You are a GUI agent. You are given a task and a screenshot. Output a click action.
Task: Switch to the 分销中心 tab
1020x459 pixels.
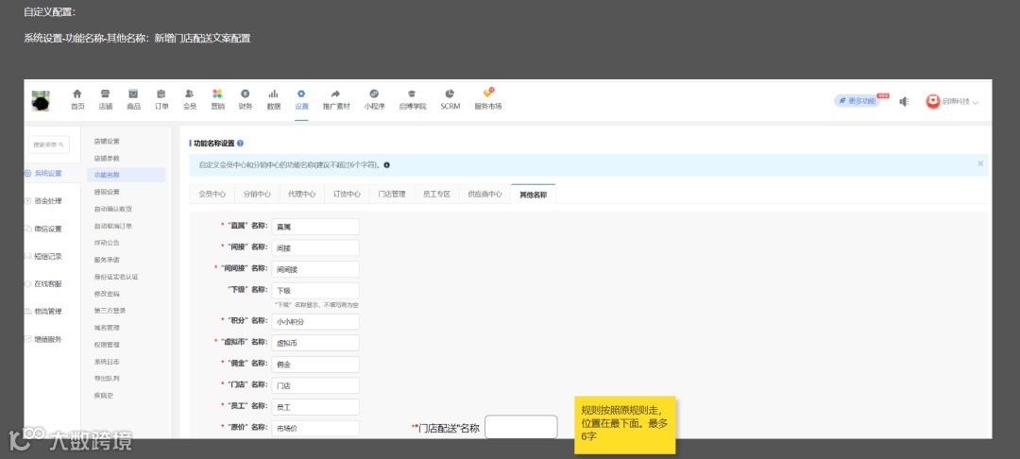point(257,194)
